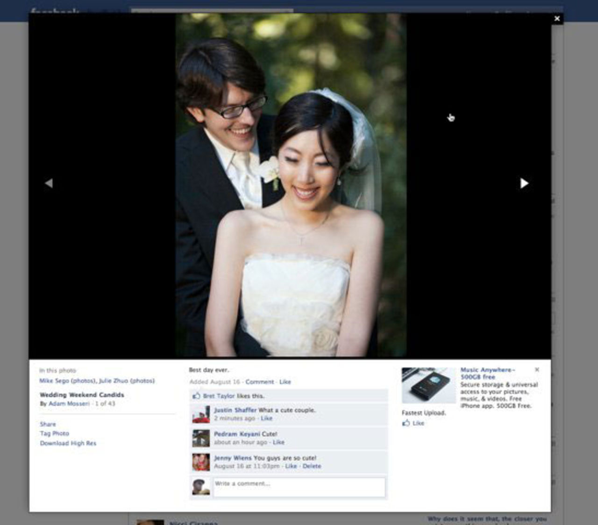Viewport: 598px width, 525px height.
Task: Delete Jenny Wiens' comment
Action: [x=312, y=466]
